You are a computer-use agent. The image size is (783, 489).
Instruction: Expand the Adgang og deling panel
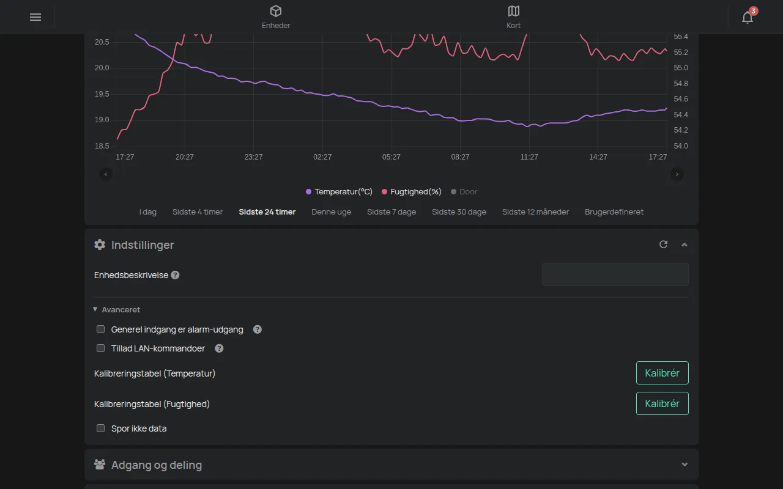click(685, 465)
